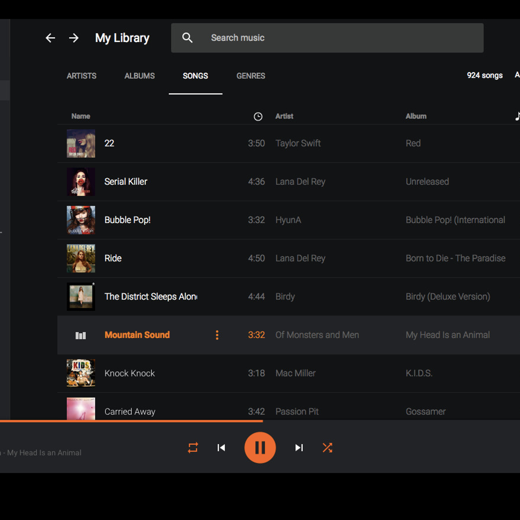Click the Ride album cover thumbnail
Viewport: 520px width, 520px height.
(81, 258)
